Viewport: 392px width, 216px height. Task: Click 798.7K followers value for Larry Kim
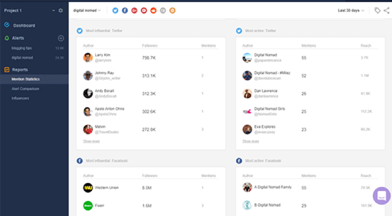pyautogui.click(x=149, y=58)
